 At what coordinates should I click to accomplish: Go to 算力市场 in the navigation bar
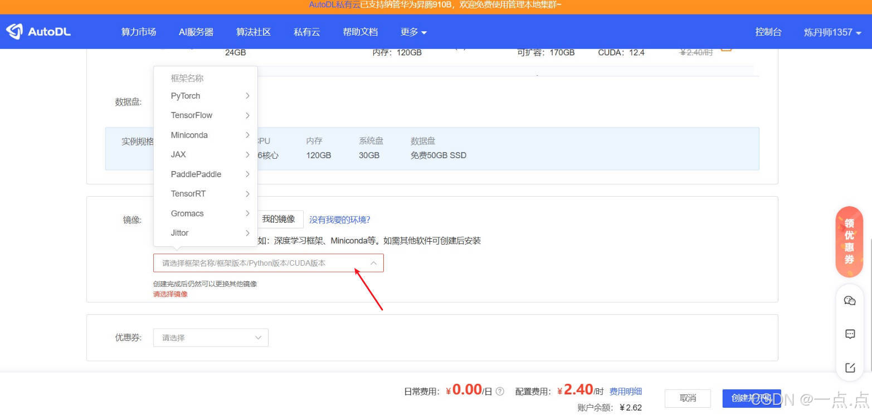pyautogui.click(x=139, y=32)
